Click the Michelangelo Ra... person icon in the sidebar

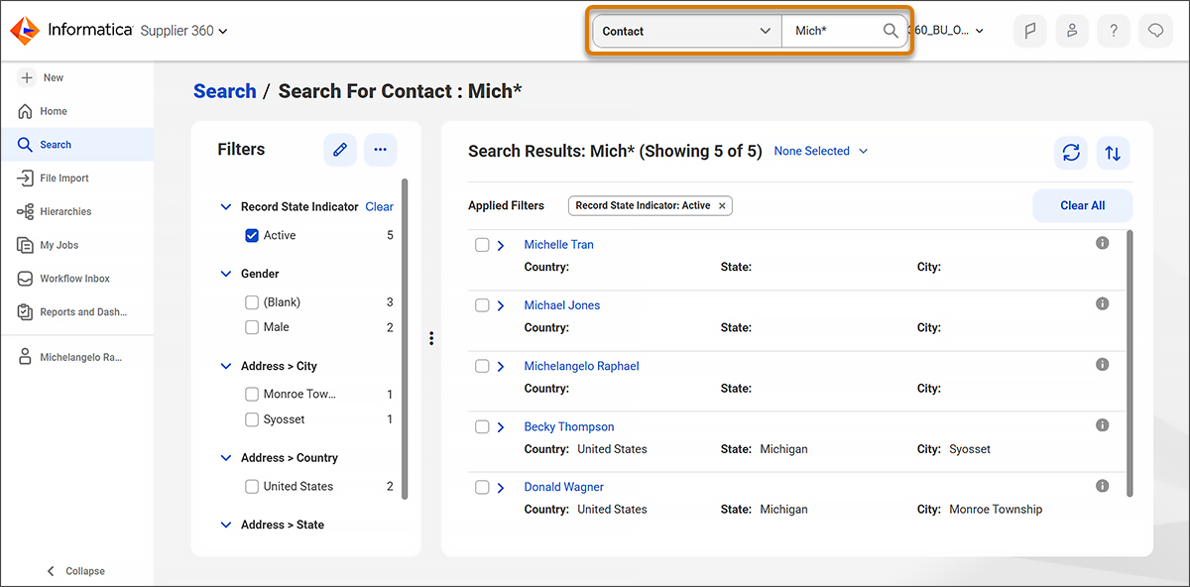[x=26, y=357]
